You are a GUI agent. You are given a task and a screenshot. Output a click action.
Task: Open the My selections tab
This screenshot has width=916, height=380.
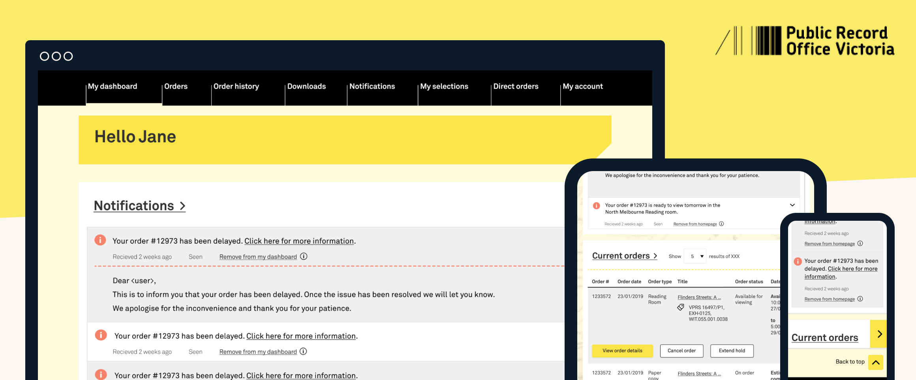click(x=444, y=86)
